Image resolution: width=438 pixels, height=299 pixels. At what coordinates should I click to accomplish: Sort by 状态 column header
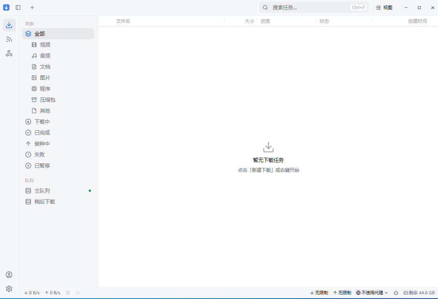pos(324,21)
